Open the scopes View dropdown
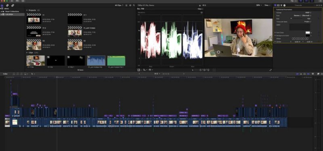Image resolution: width=323 pixels, height=151 pixels. pos(200,9)
